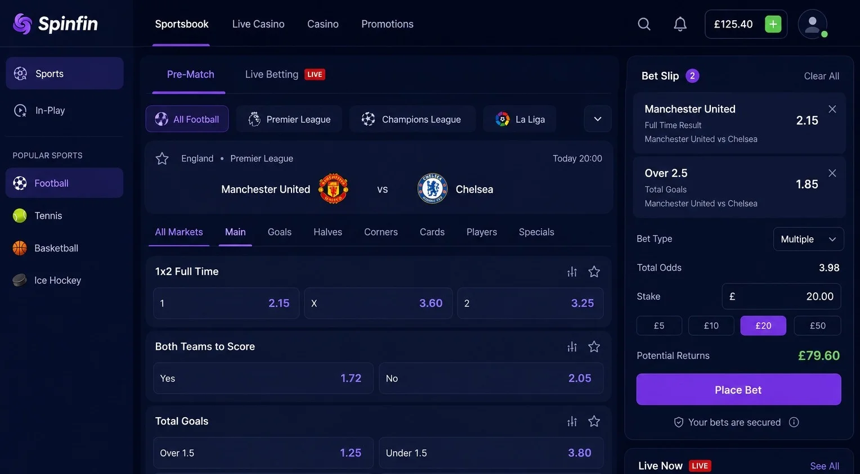The image size is (860, 474).
Task: Pick Under 1.5 goals at 3.80
Action: click(x=491, y=453)
